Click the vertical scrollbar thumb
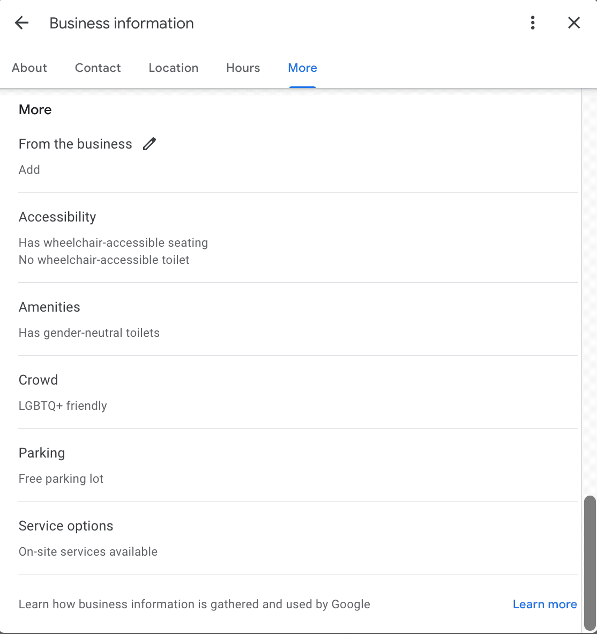This screenshot has width=597, height=634. coord(589,562)
